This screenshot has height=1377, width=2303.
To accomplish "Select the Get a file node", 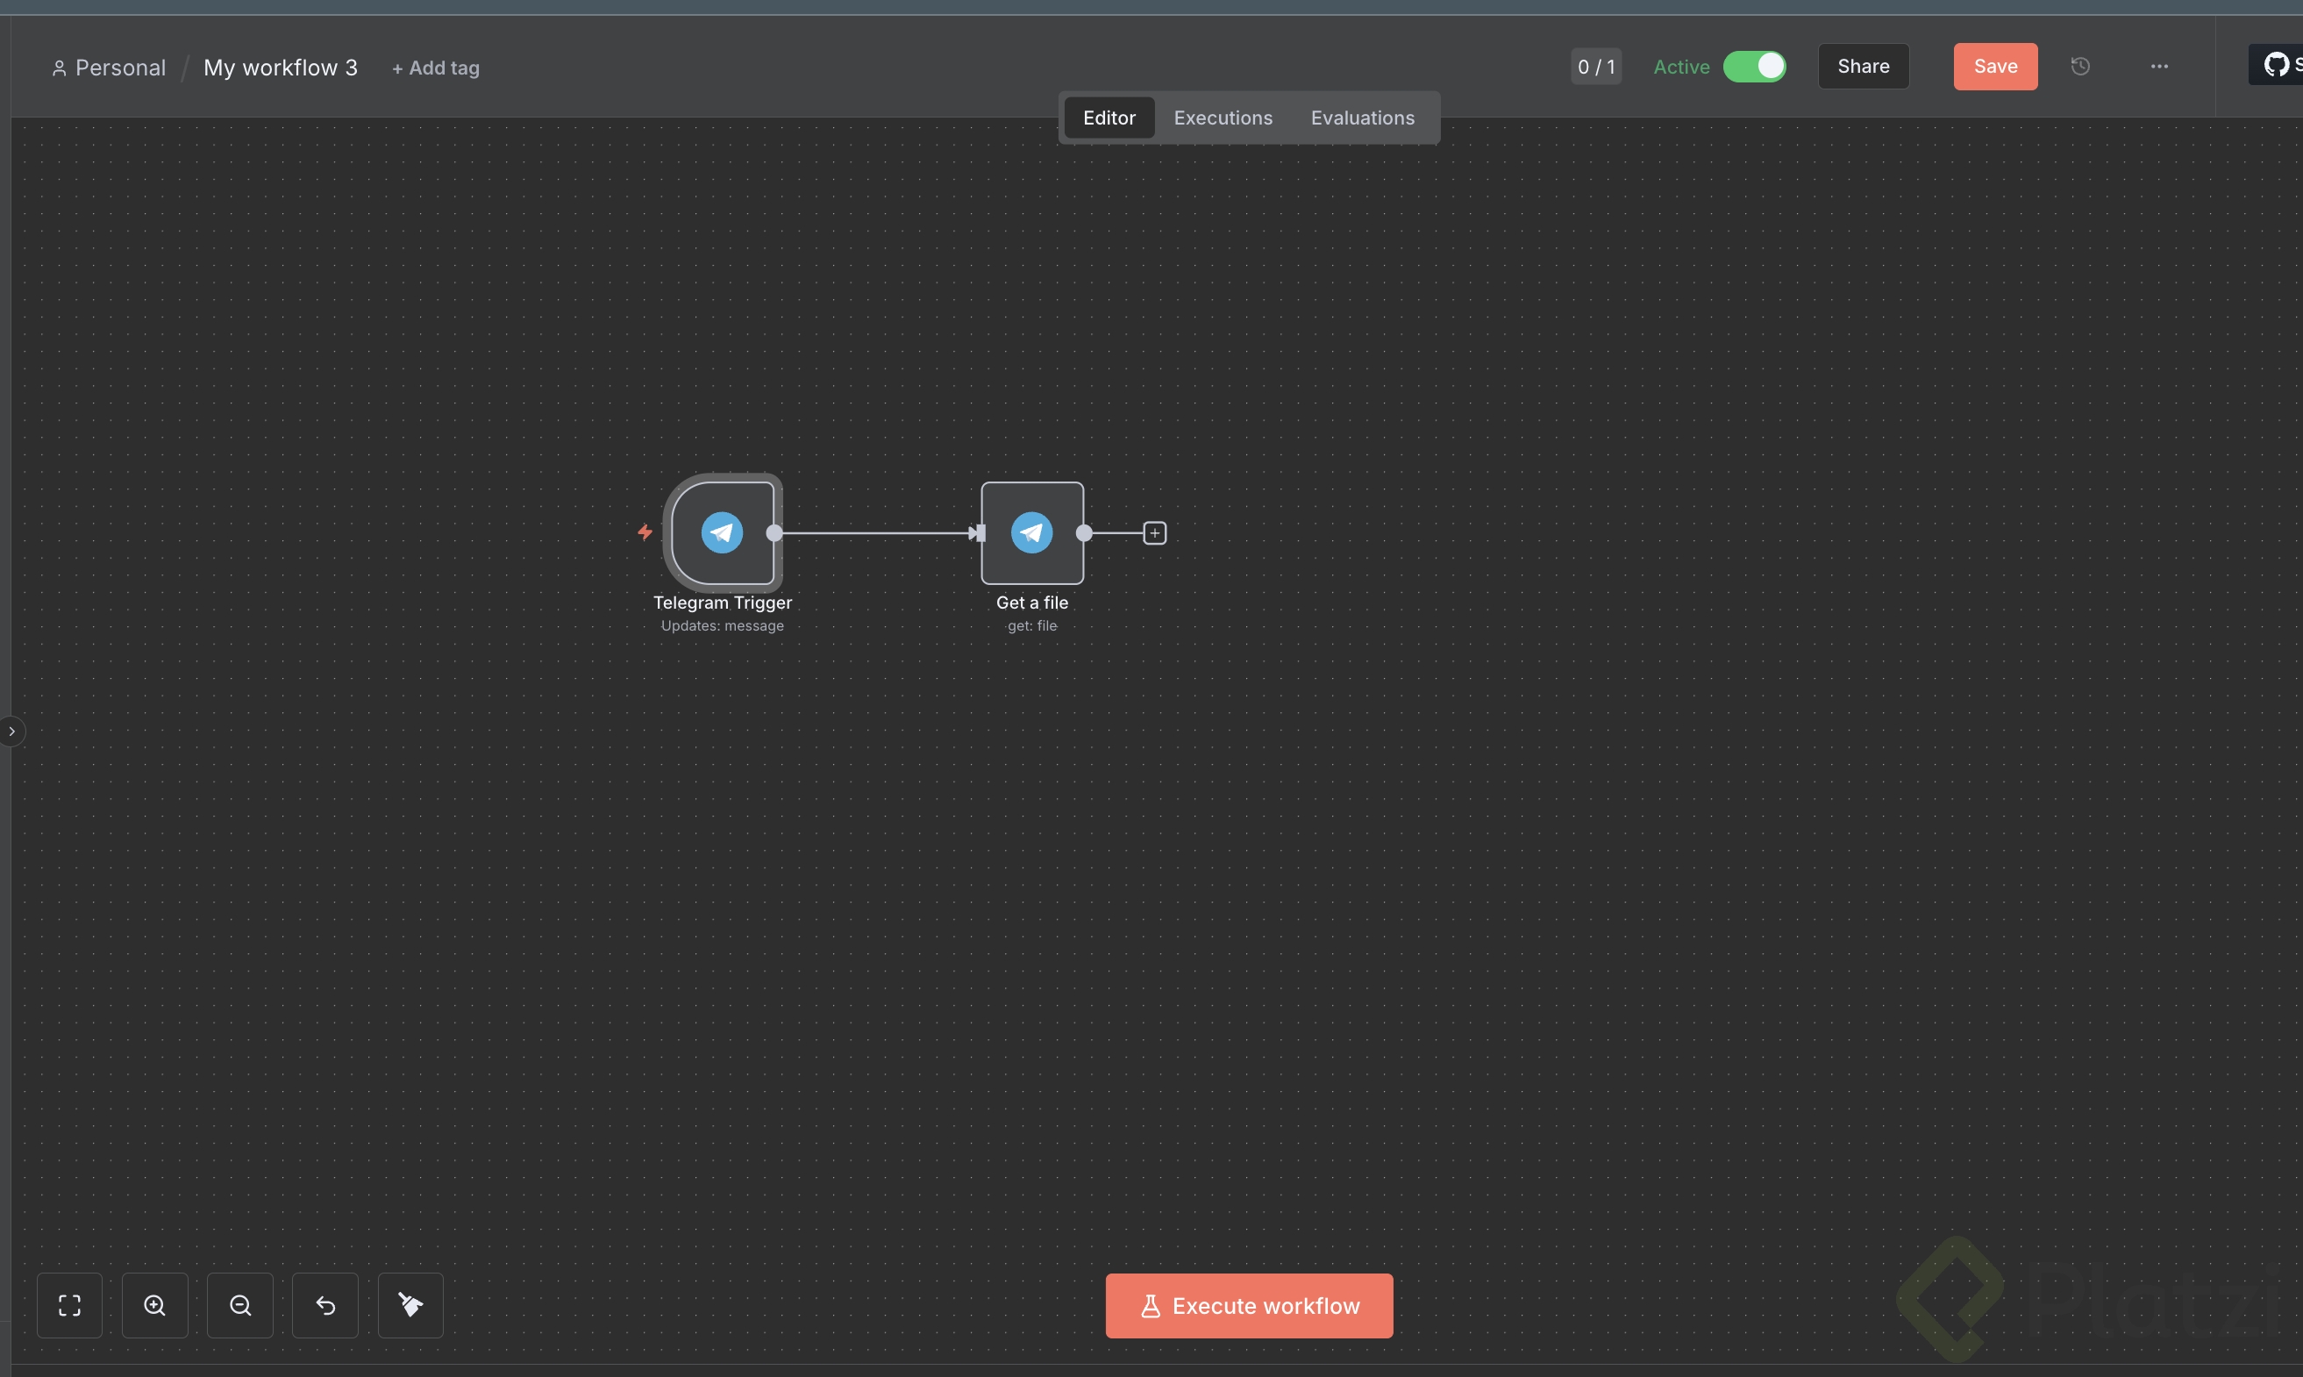I will point(1032,532).
